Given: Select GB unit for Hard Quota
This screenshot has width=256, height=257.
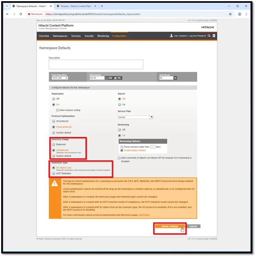Looking at the screenshot, I should pyautogui.click(x=107, y=78).
